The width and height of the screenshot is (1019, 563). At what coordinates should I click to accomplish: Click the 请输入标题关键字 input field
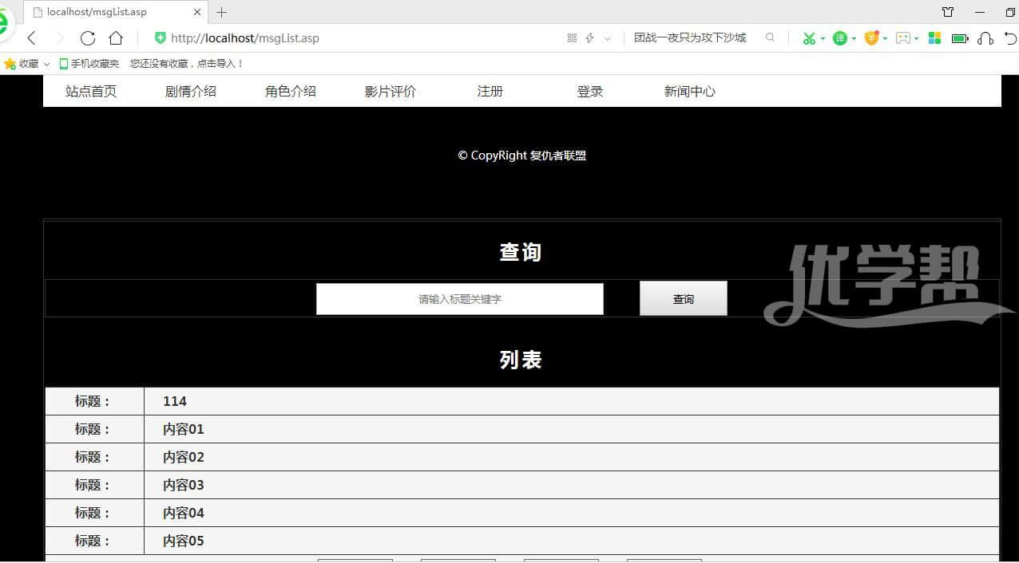click(460, 299)
